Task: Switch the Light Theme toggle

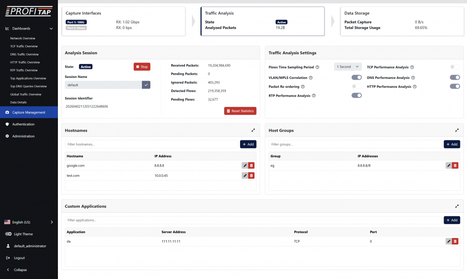Action: [x=8, y=234]
